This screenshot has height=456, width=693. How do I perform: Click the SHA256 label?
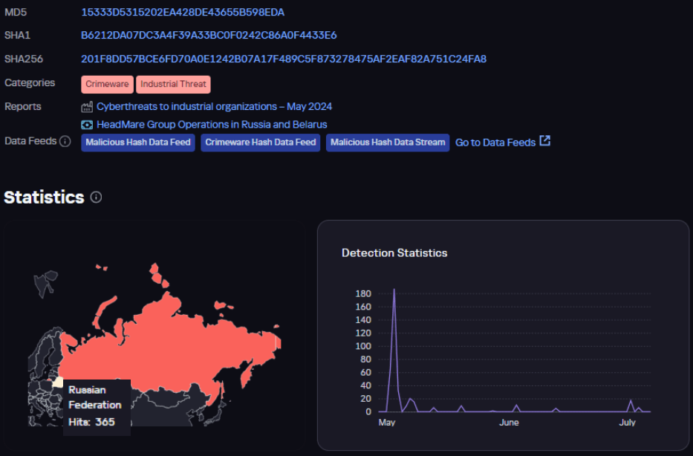tap(24, 59)
